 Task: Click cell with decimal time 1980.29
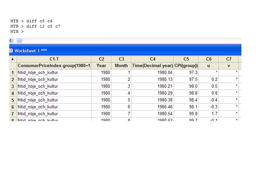pos(153,93)
